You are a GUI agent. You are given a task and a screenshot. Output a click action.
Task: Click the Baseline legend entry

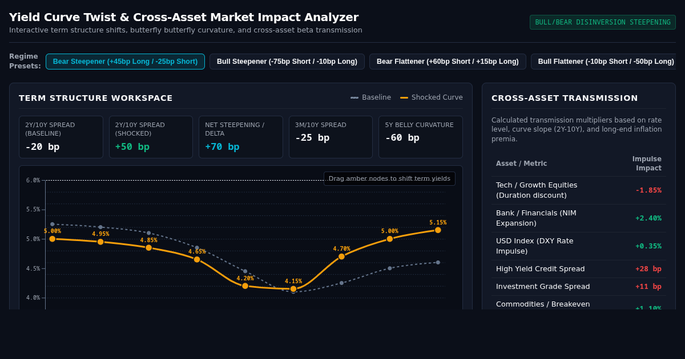click(x=370, y=97)
